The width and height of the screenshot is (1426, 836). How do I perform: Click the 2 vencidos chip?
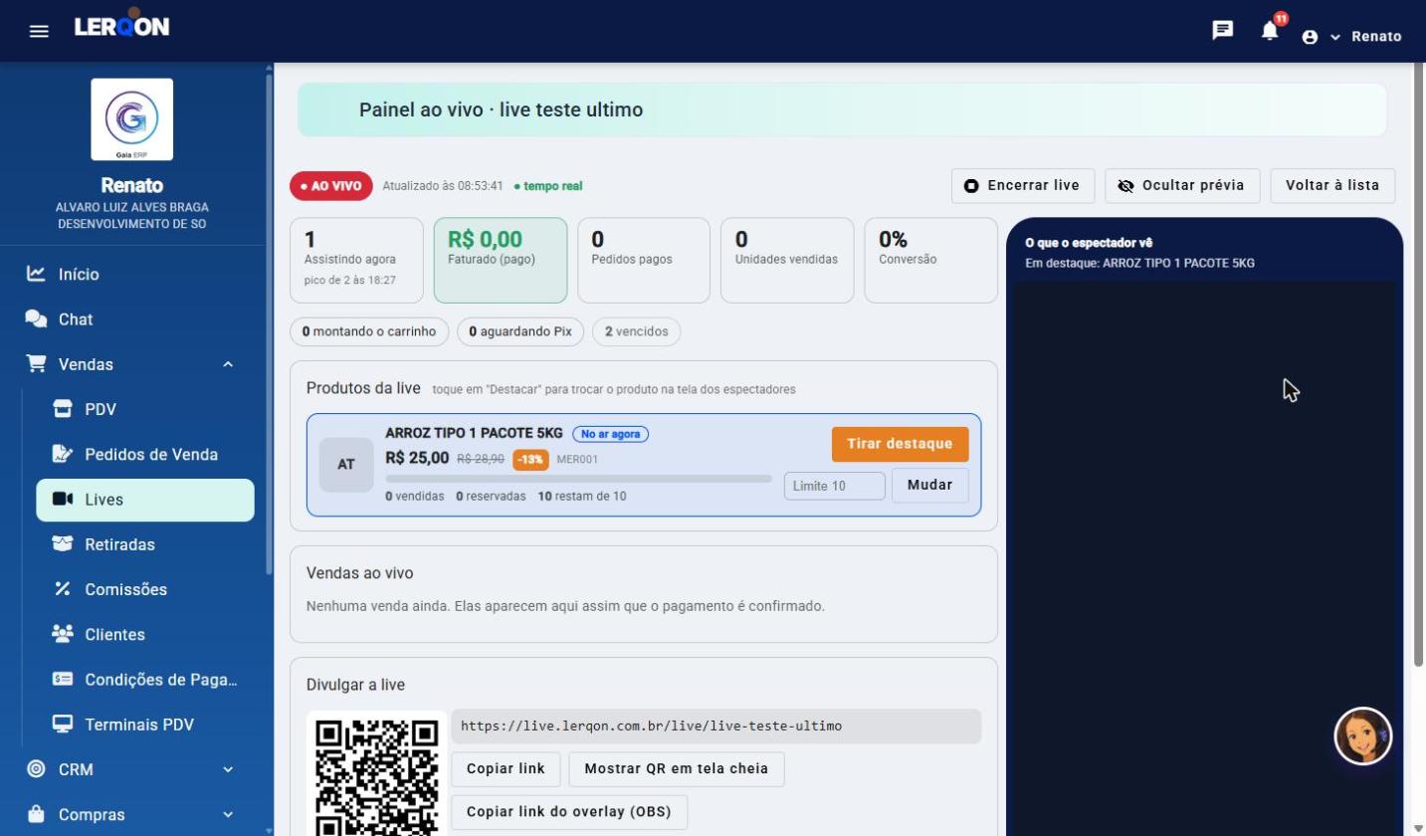pos(636,331)
